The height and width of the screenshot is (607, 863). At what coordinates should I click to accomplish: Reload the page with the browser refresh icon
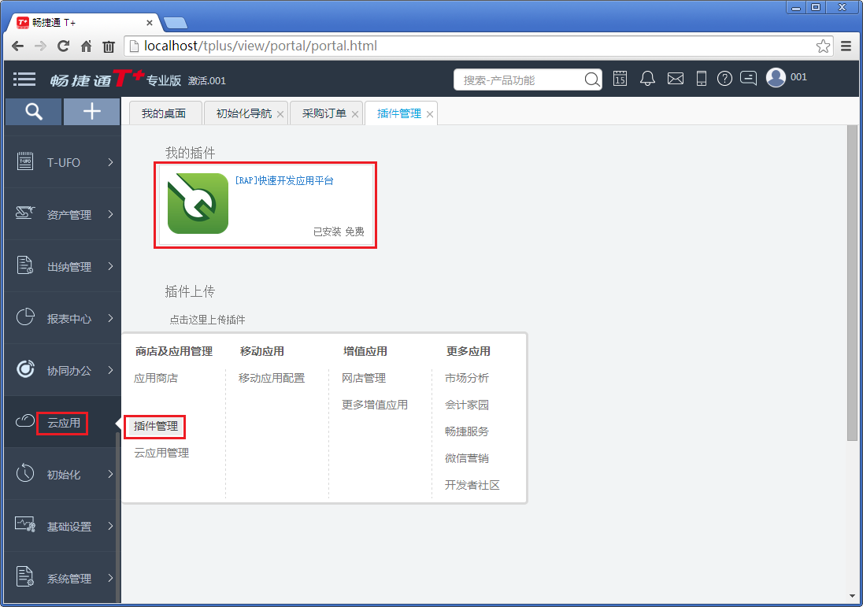pos(63,46)
